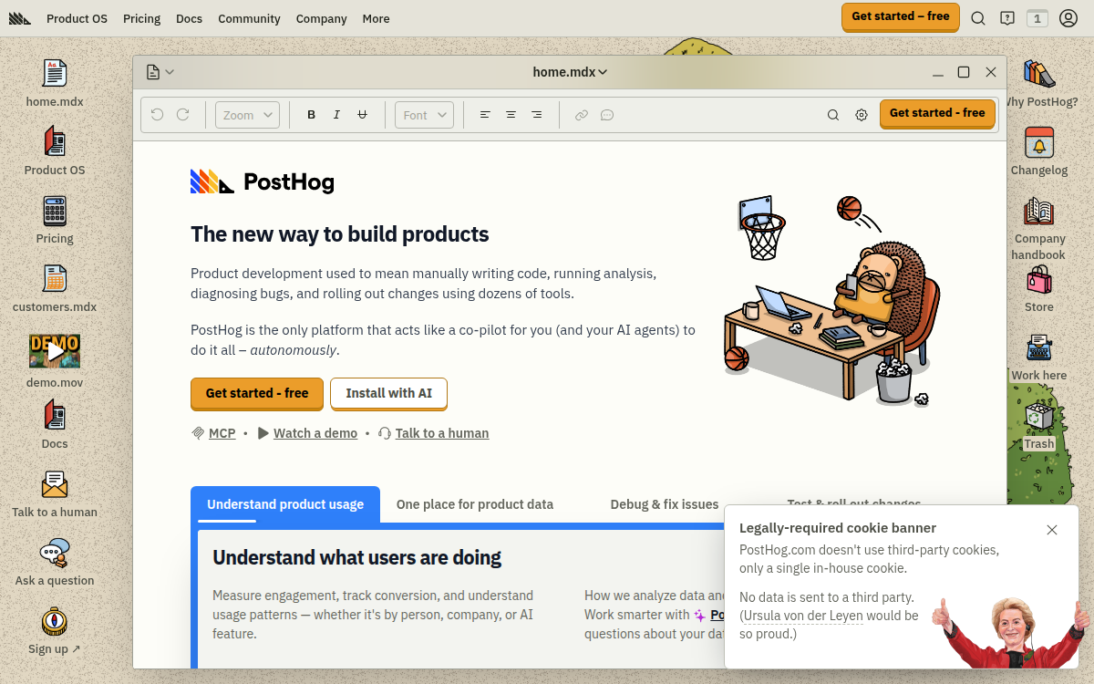Open the Company menu
This screenshot has height=684, width=1094.
click(x=321, y=18)
